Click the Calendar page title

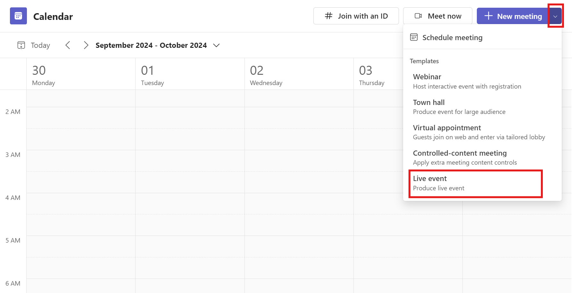pos(53,16)
